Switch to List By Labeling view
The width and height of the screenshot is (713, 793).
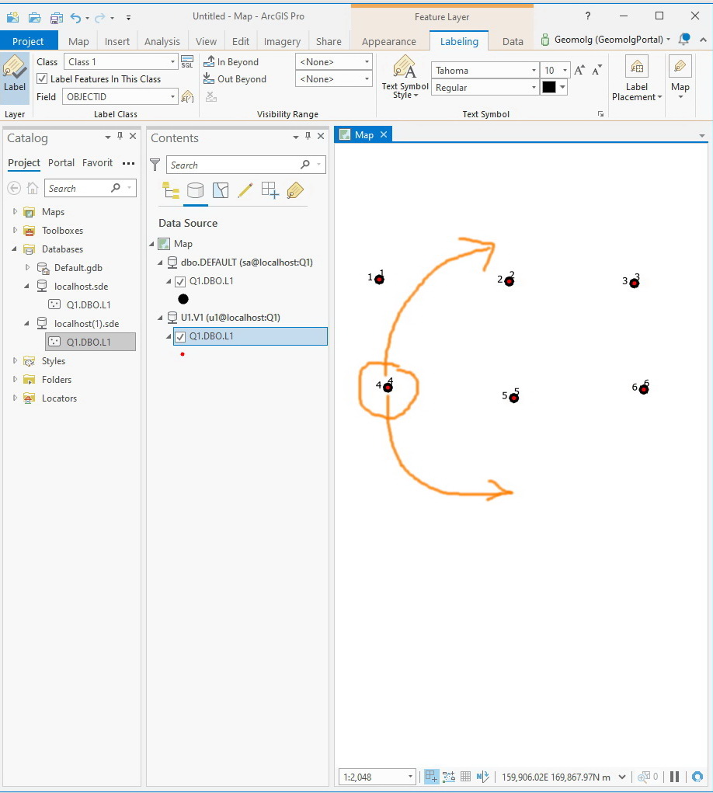coord(295,190)
